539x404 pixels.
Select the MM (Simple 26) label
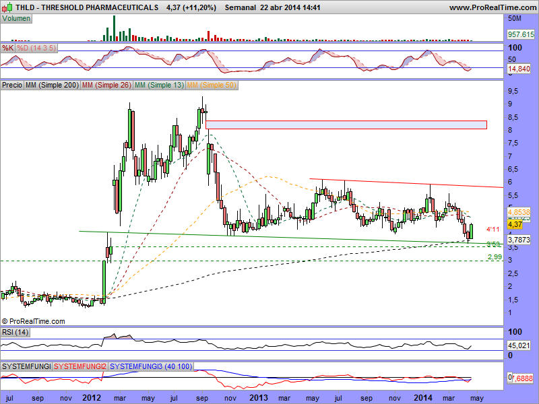click(x=106, y=85)
